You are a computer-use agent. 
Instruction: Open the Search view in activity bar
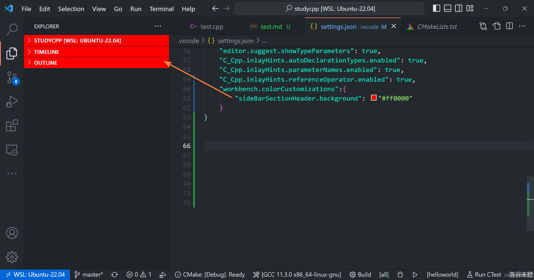click(x=12, y=29)
